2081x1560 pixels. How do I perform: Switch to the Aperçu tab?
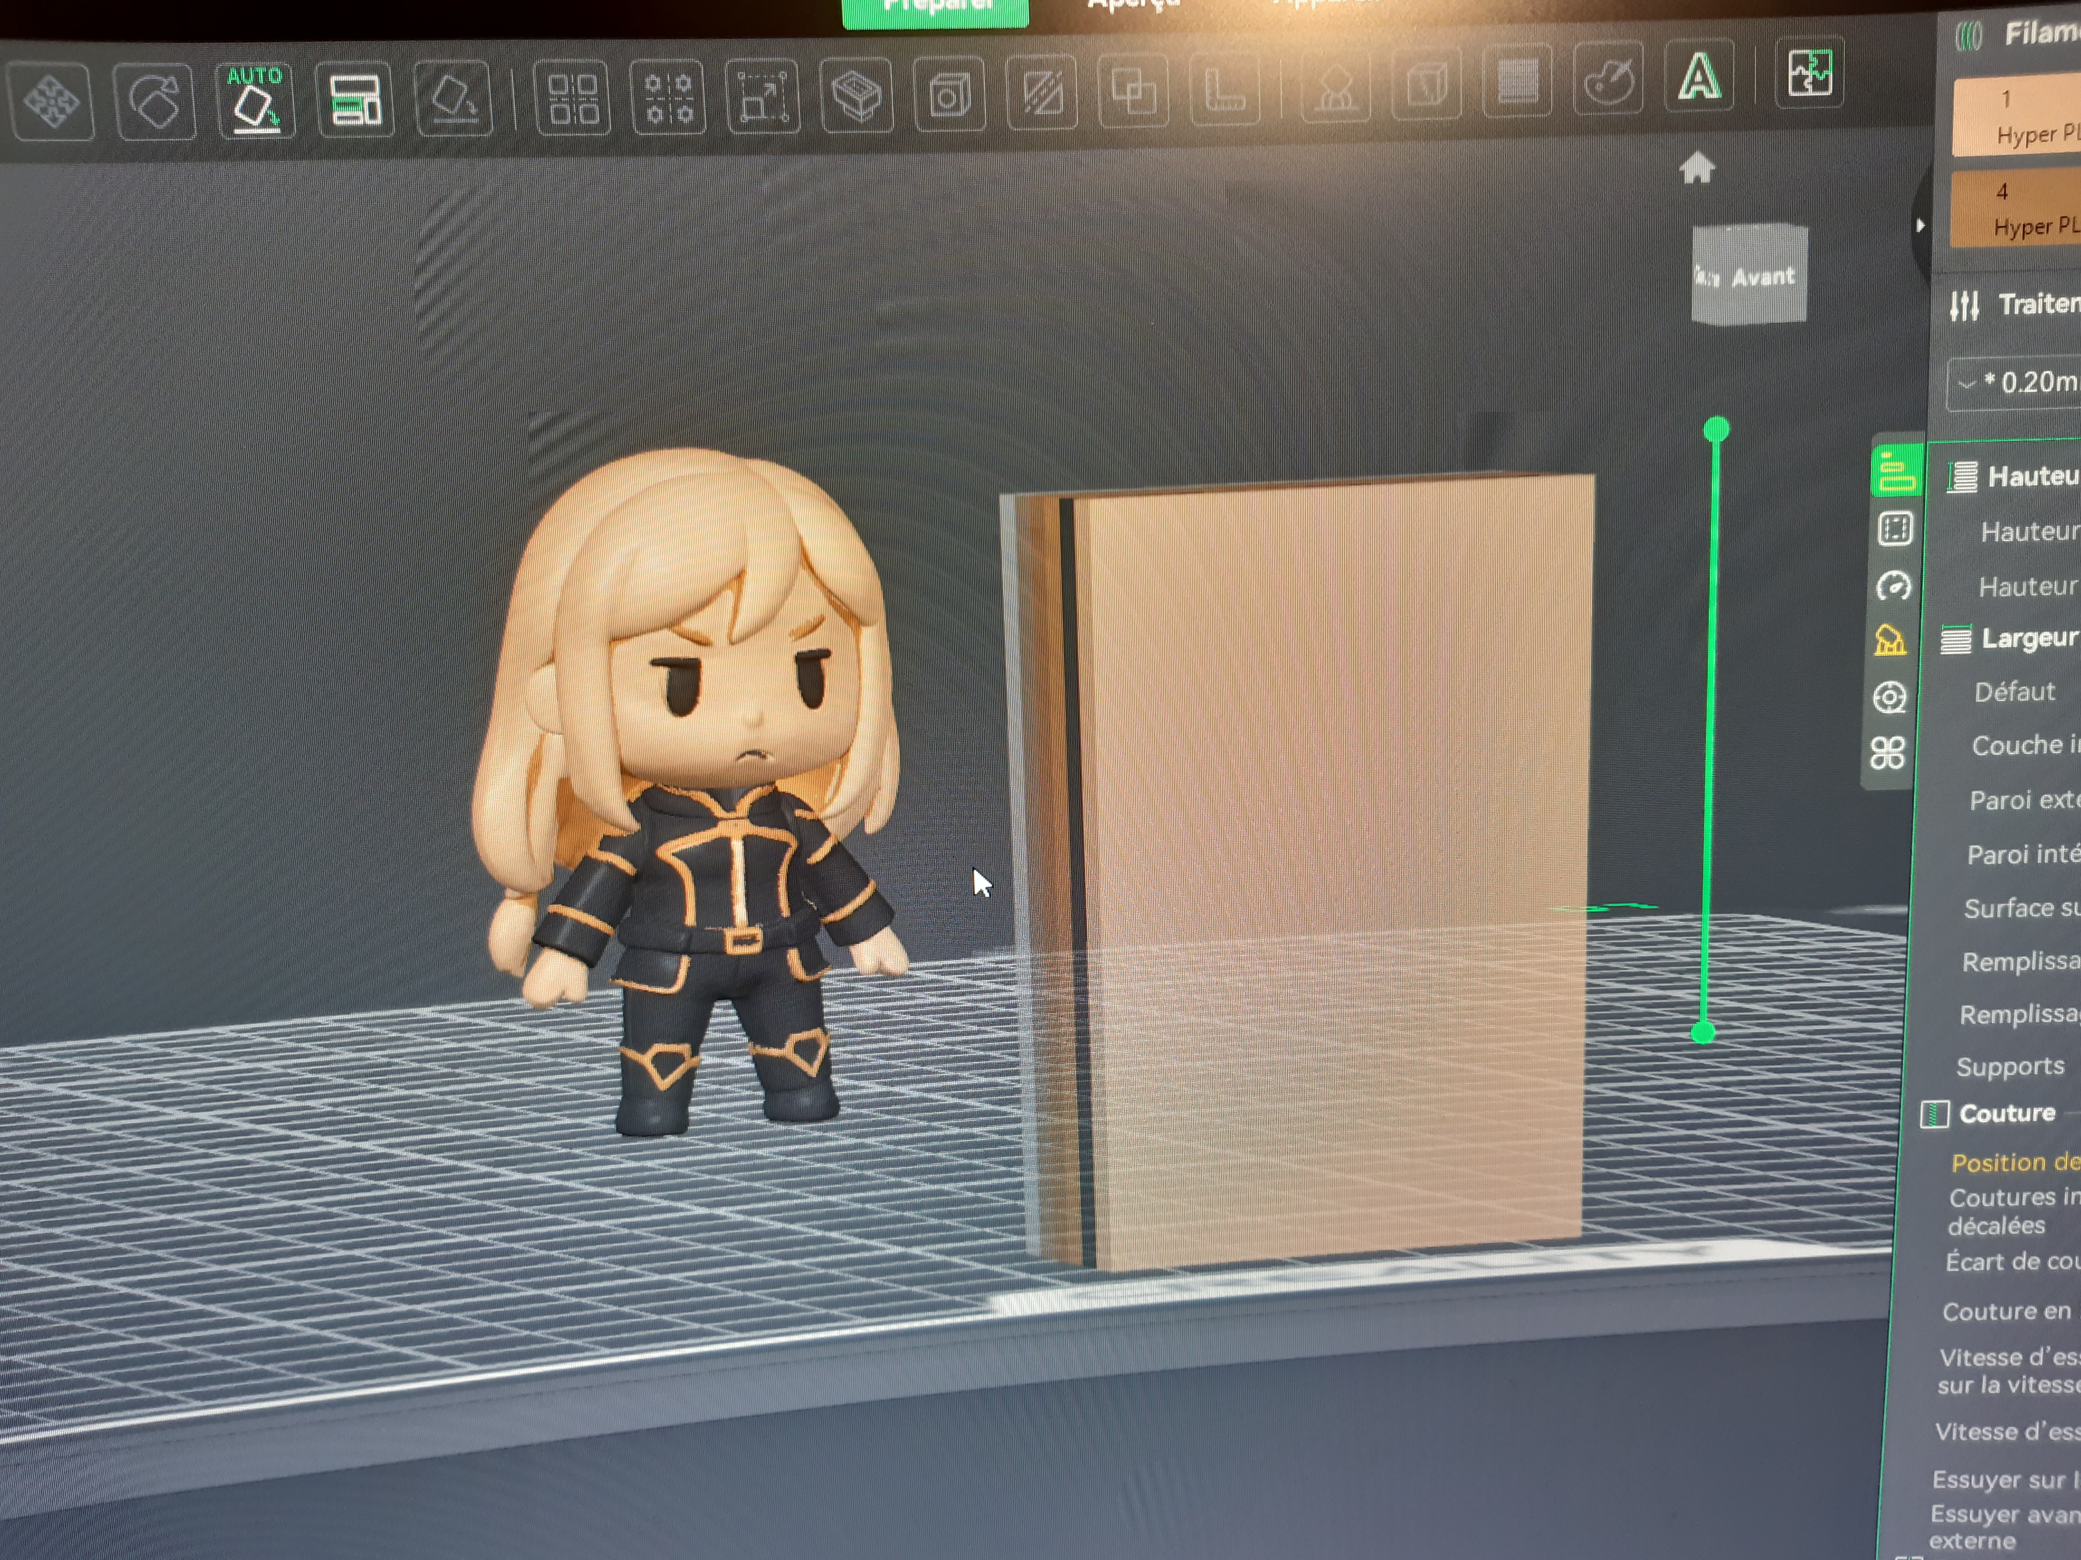point(1134,5)
